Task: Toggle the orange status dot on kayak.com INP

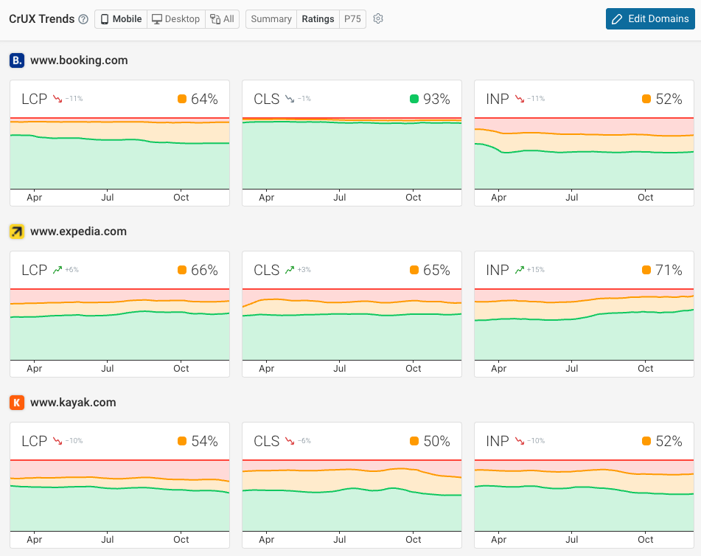Action: pos(645,440)
